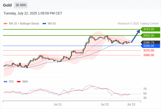Click the 3370.00 red support label
Image resolution: width=161 pixels, height=109 pixels.
tap(149, 50)
